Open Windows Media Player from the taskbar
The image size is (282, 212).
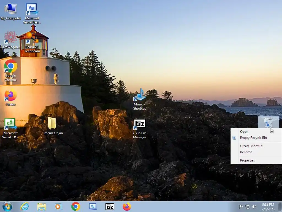pos(58,207)
